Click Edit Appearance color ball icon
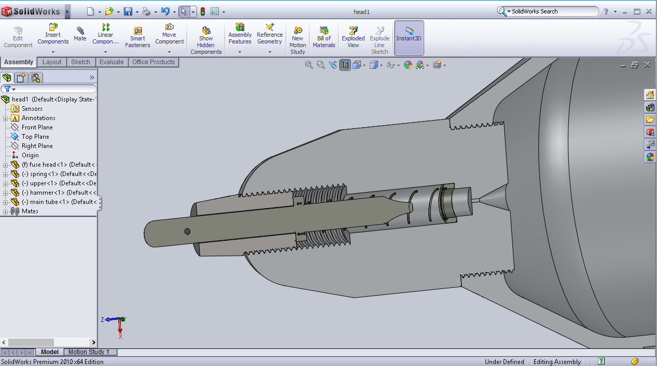657x366 pixels. (x=408, y=65)
